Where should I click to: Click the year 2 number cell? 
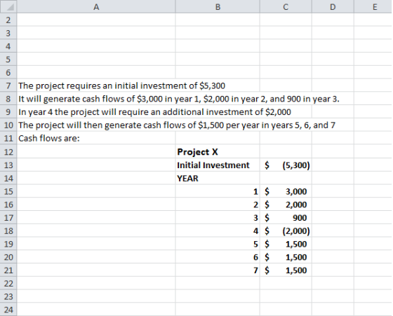(218, 205)
